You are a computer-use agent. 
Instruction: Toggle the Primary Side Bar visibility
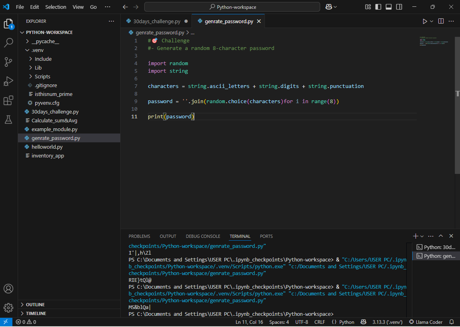pos(378,7)
